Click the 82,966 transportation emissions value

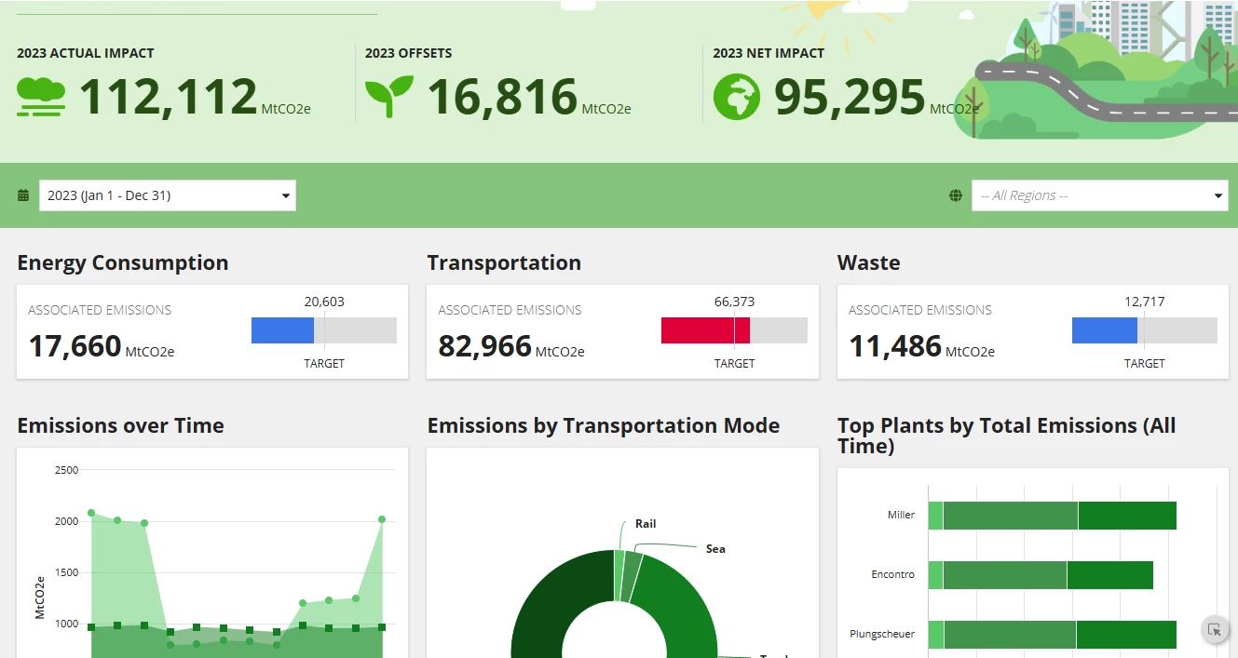(x=484, y=346)
